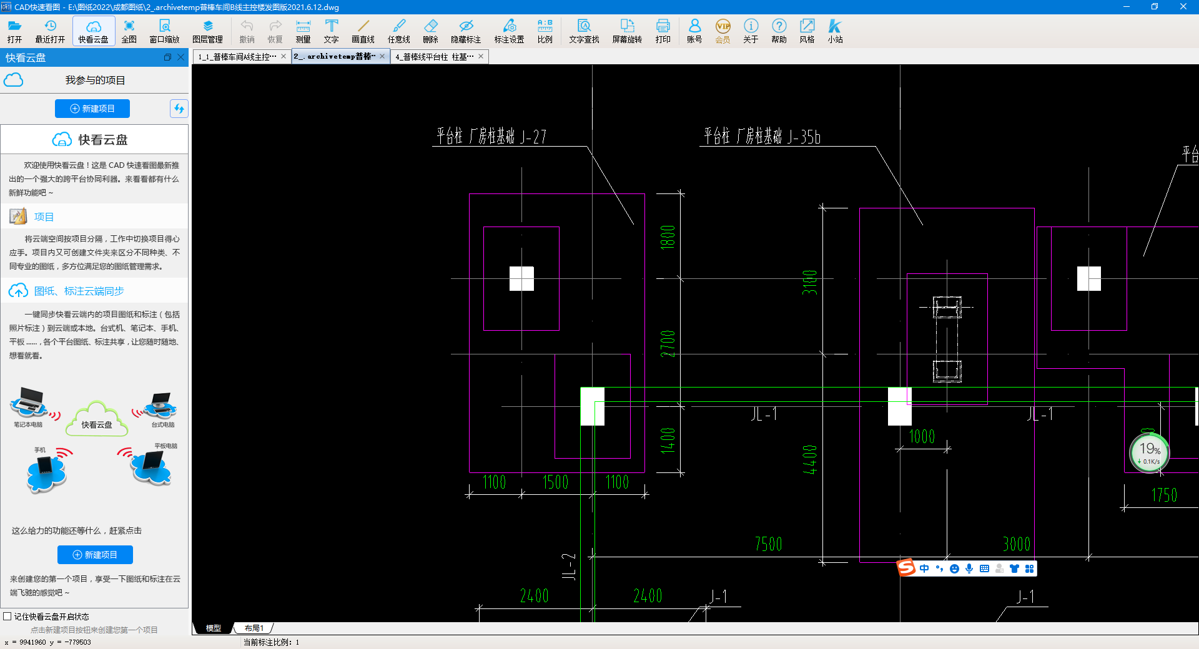Activate 窗口缩放 window zoom tool
Viewport: 1199px width, 649px height.
tap(165, 31)
